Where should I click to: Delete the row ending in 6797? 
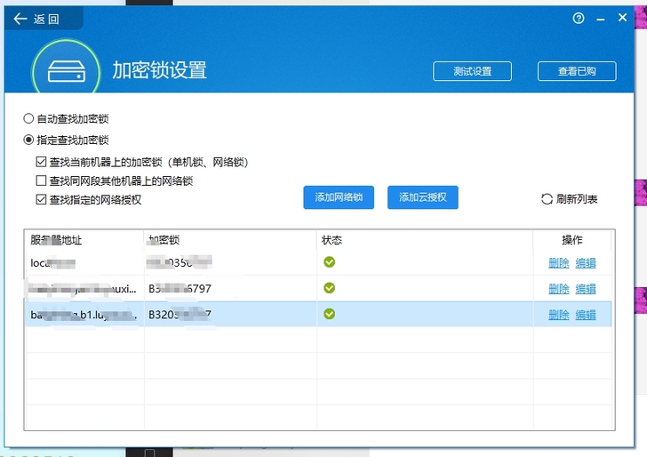pos(559,289)
